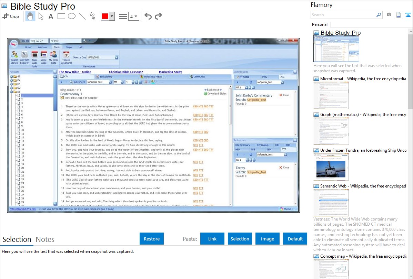Open the Graph (mathematics) snapshot thumbnail
This screenshot has width=413, height=279.
click(331, 131)
